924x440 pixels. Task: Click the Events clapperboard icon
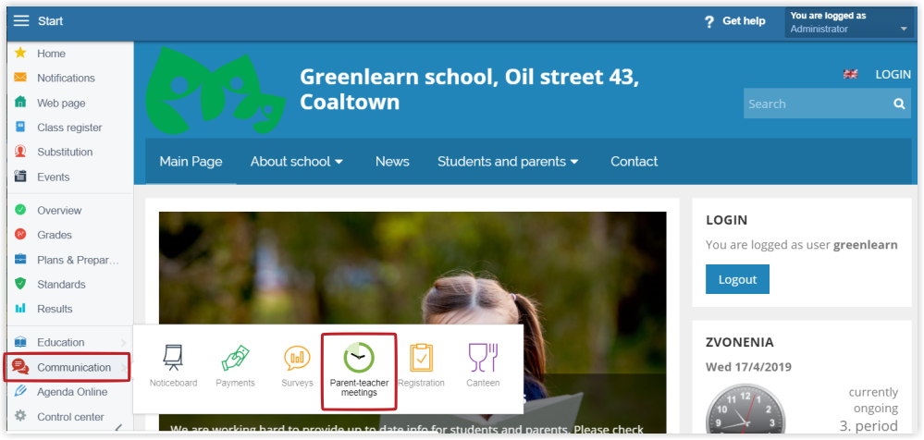20,177
